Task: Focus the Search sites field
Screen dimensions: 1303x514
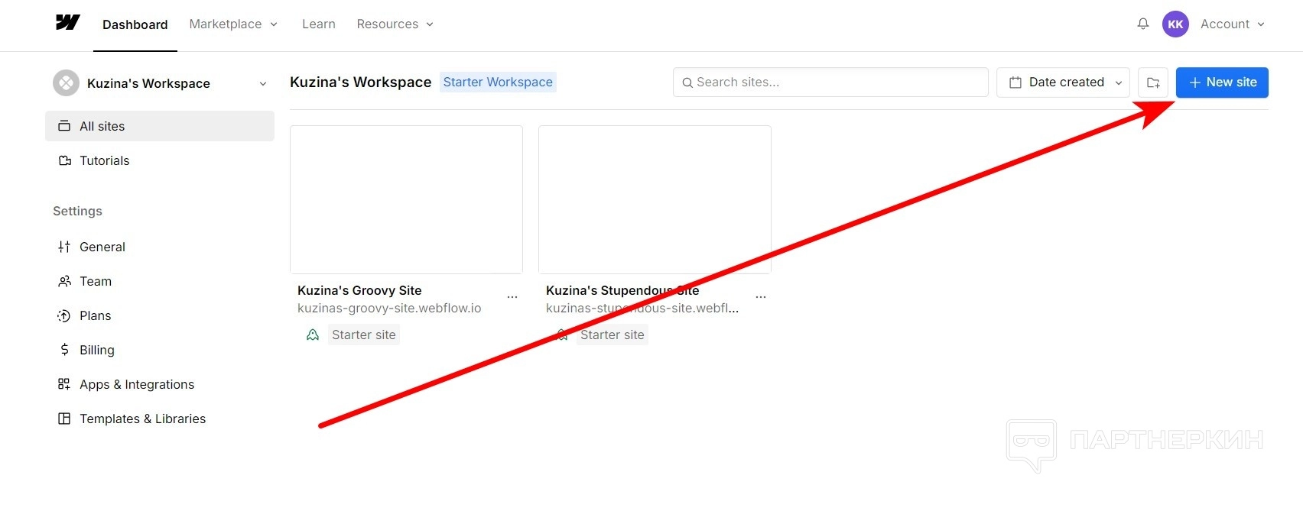Action: 830,82
